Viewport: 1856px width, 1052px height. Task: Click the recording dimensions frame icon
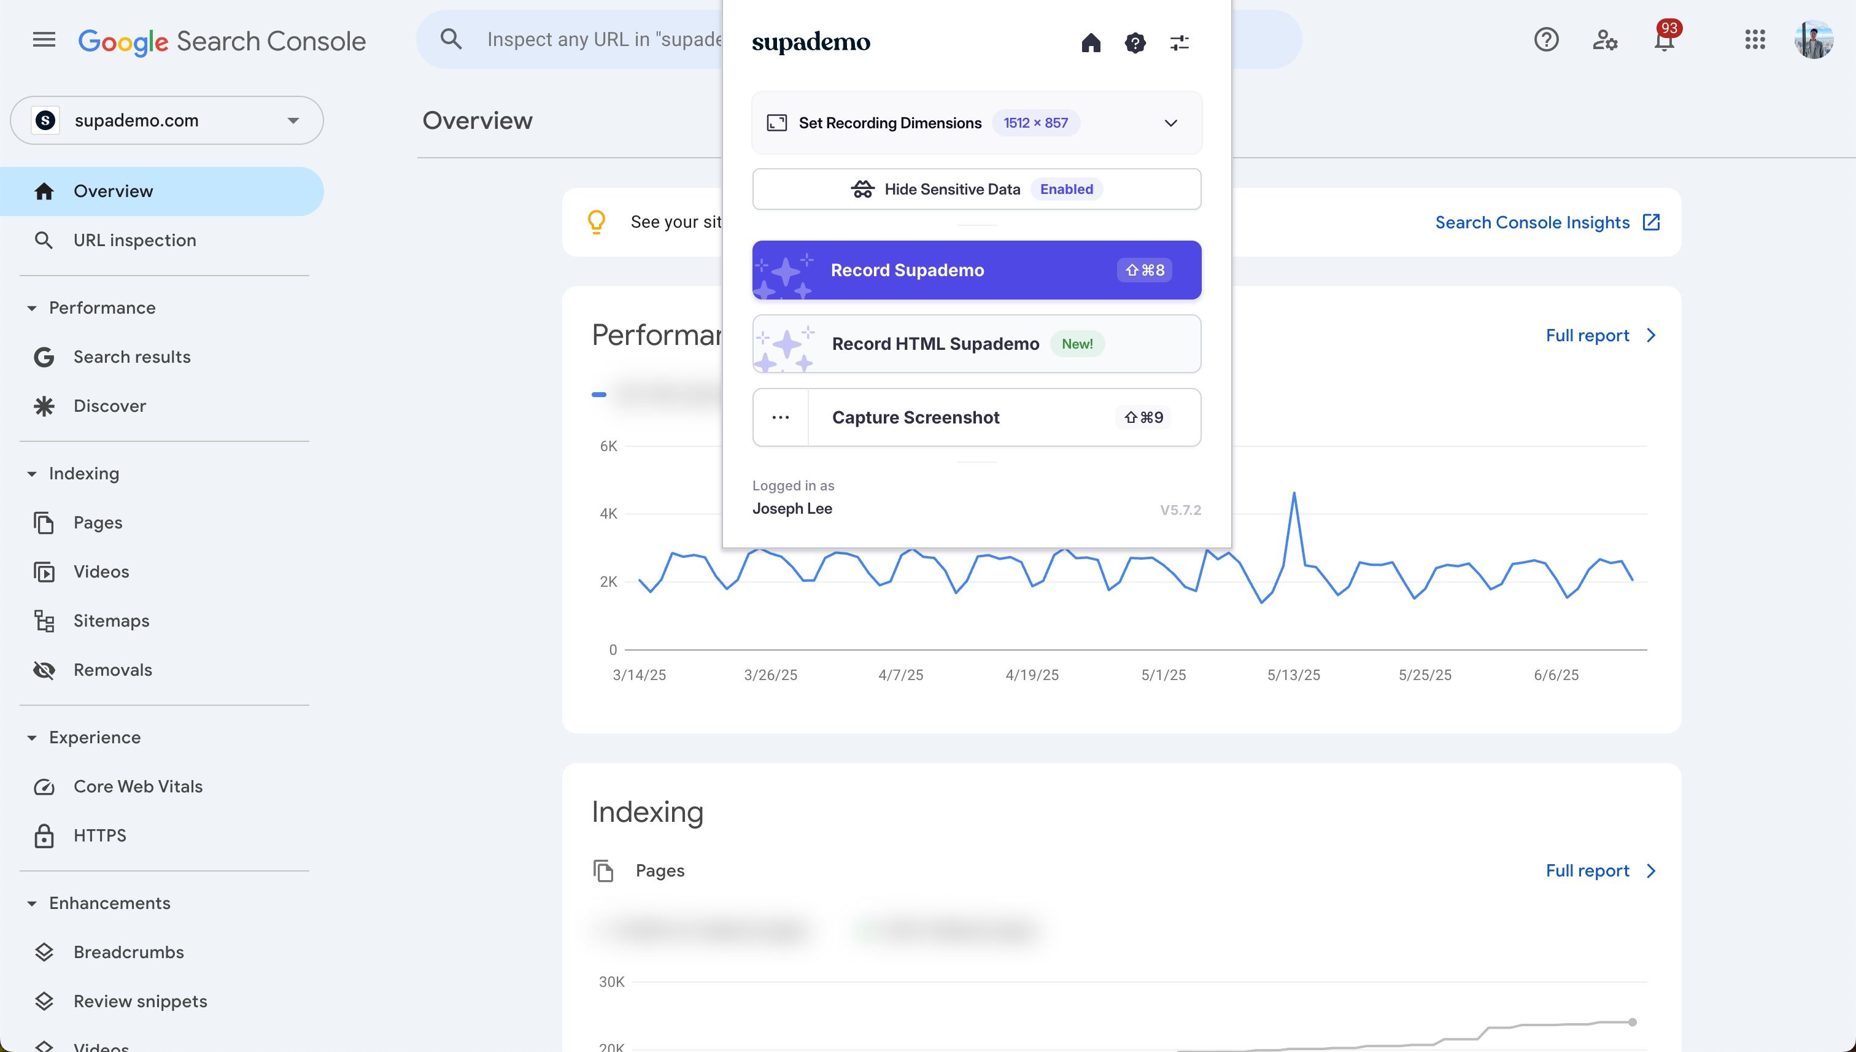click(776, 123)
